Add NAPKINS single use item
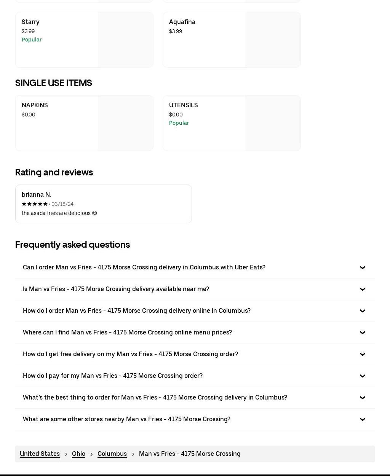Screen dimensions: 390x476 [57, 123]
